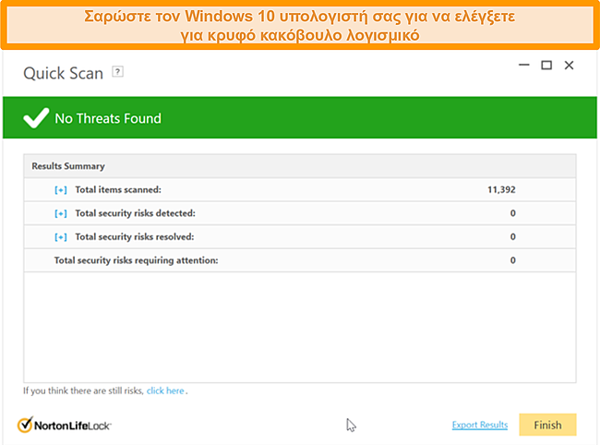The height and width of the screenshot is (445, 600).
Task: Click the NortonLifeLock brand name text
Action: point(73,426)
